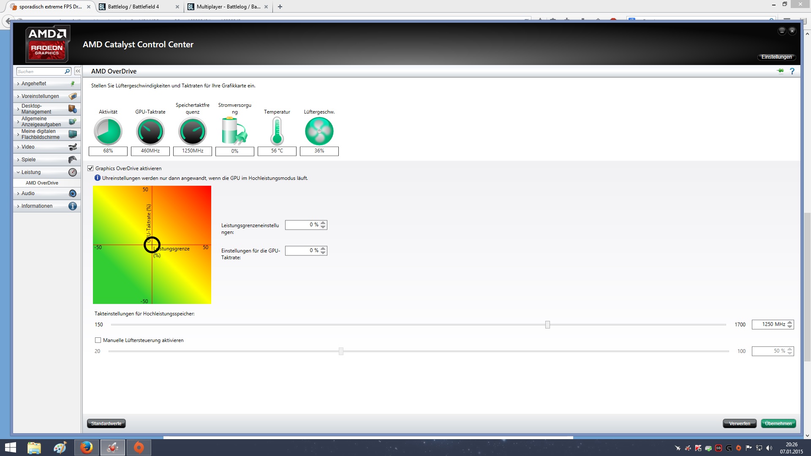Click the search magnifier icon

click(67, 71)
